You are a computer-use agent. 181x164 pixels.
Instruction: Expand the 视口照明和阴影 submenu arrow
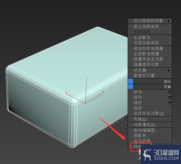click(169, 21)
